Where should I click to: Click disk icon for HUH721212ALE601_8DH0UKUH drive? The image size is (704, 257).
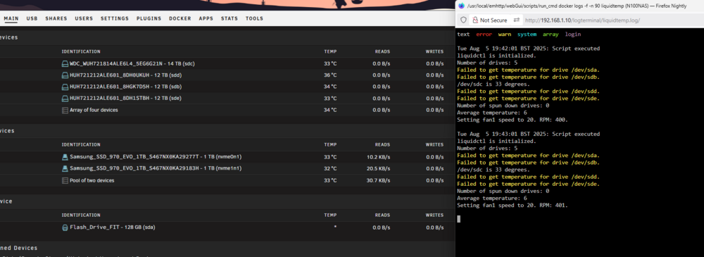point(65,75)
